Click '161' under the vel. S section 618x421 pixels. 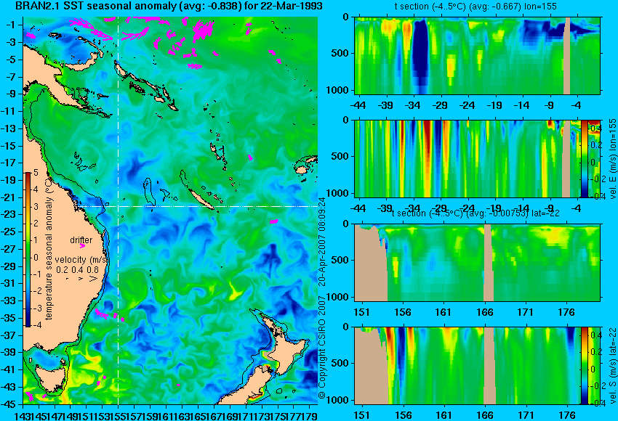pyautogui.click(x=444, y=415)
